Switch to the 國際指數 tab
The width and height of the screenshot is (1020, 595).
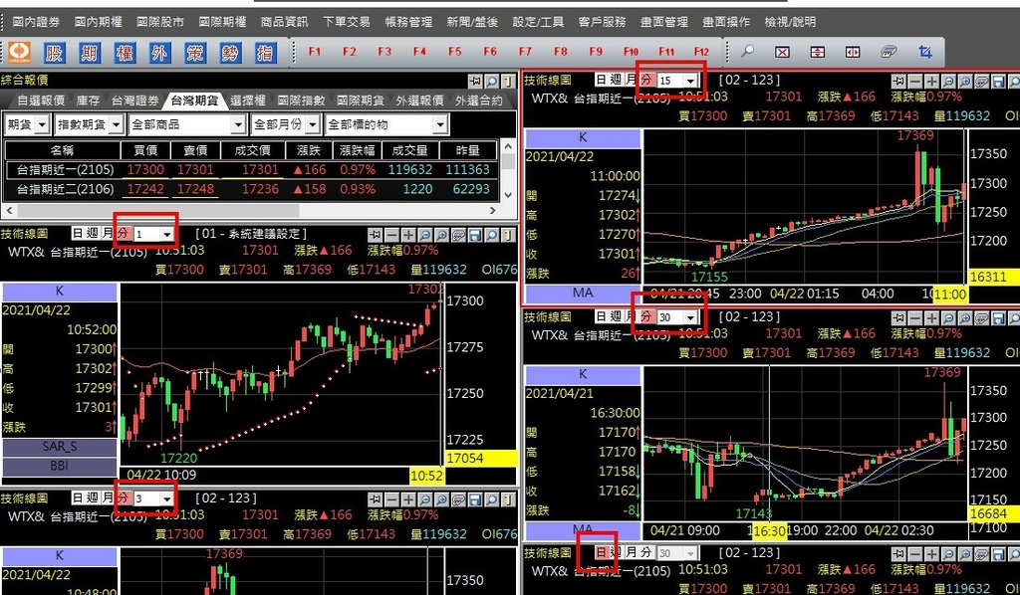tap(301, 100)
